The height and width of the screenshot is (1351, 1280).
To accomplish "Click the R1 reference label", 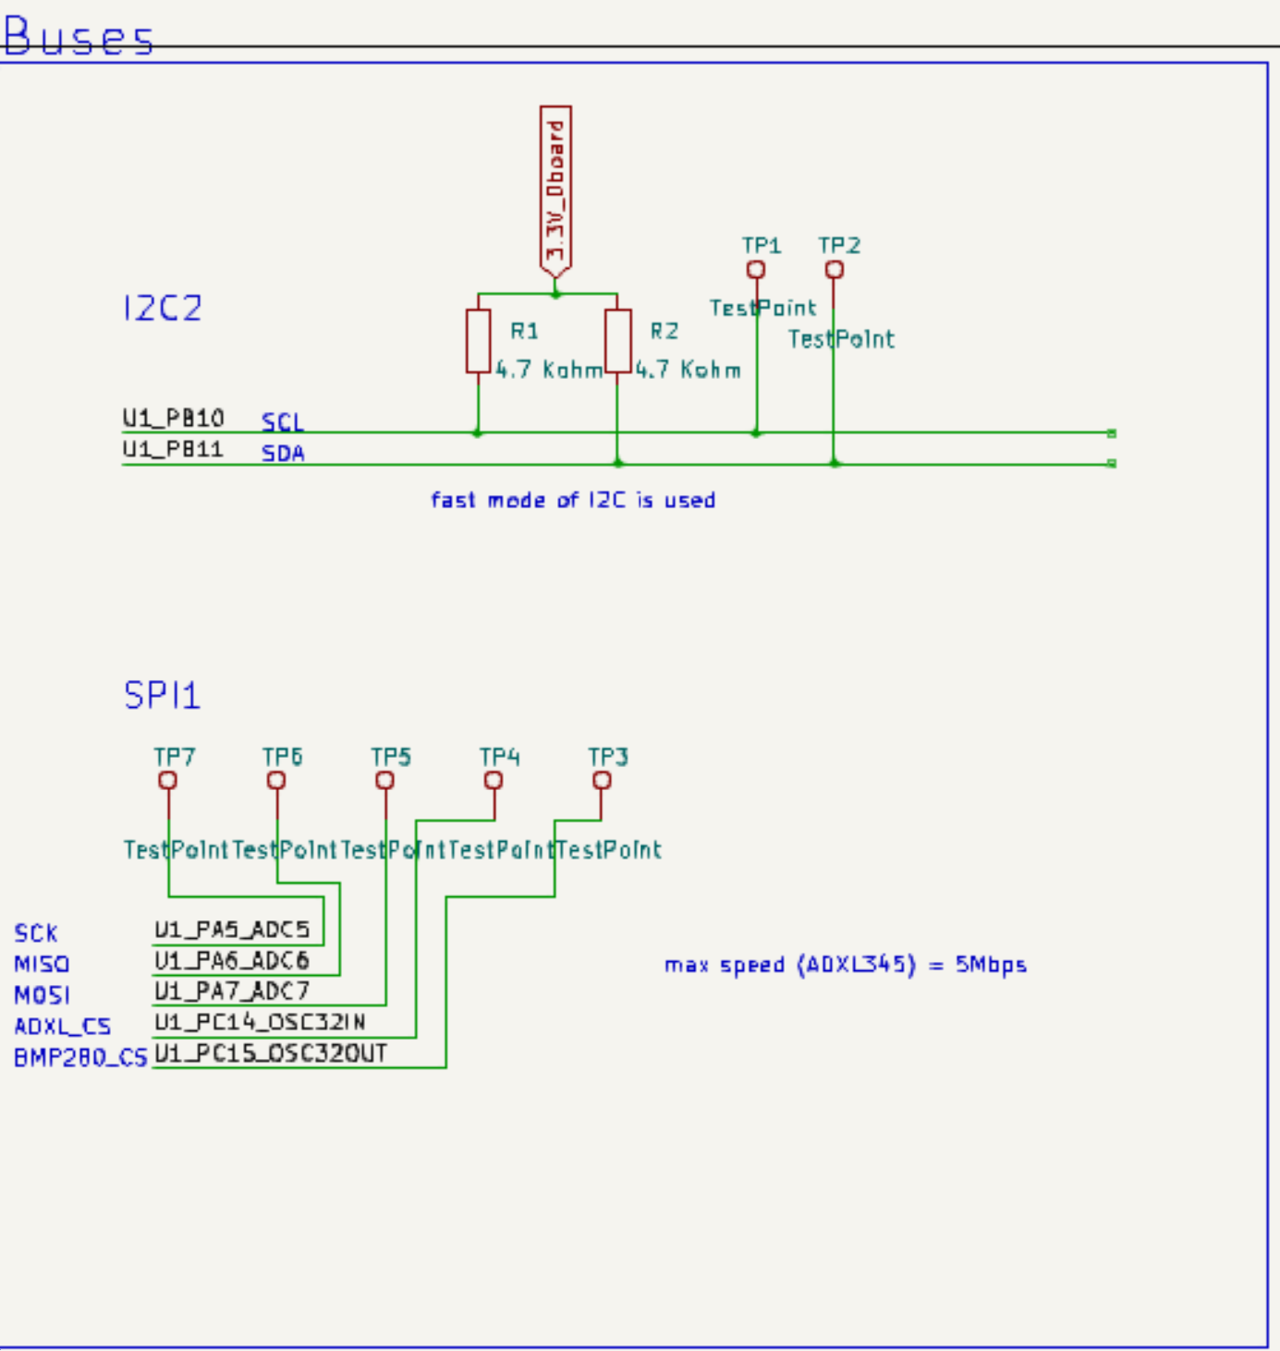I will (x=524, y=331).
